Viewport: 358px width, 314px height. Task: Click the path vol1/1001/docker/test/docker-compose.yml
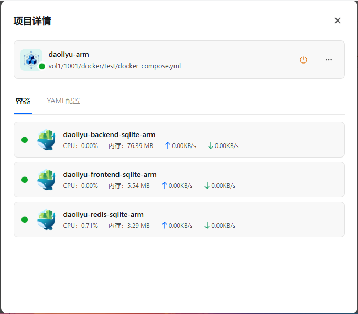coord(115,66)
